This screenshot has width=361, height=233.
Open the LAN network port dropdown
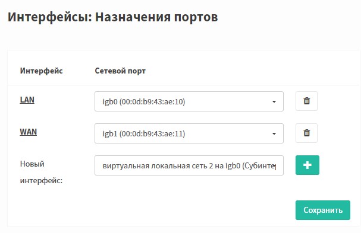pos(189,101)
